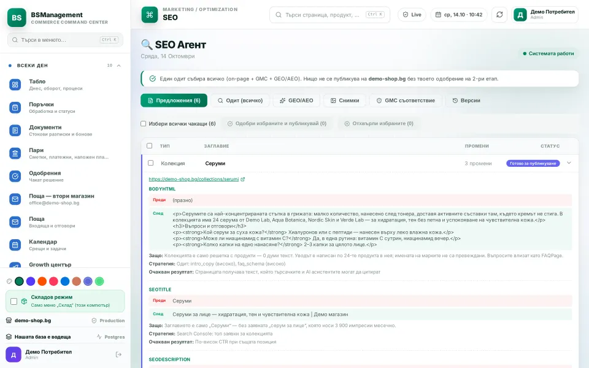
Task: Select the purple color swatch
Action: [x=31, y=282]
